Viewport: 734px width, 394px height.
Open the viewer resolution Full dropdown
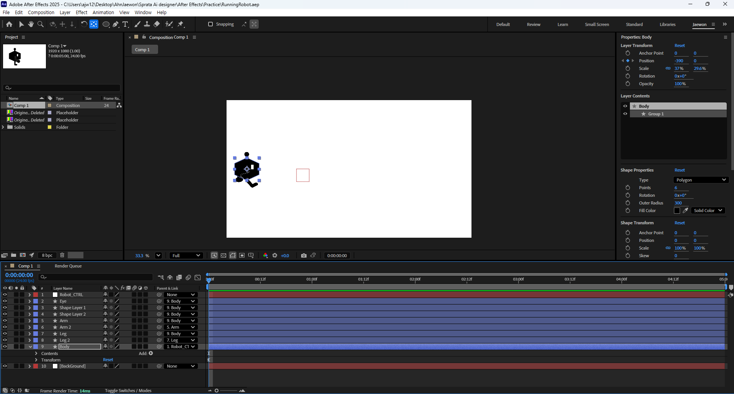click(x=186, y=256)
